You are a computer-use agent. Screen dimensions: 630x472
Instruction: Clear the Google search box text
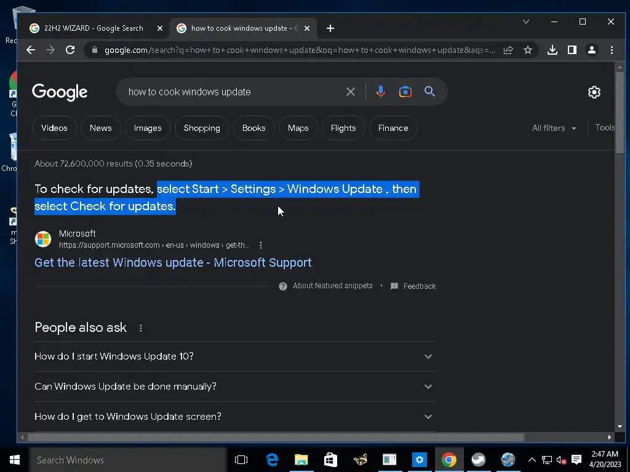pyautogui.click(x=350, y=92)
